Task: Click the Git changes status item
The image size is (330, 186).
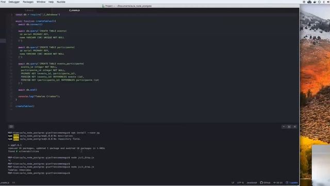Action: 278,182
